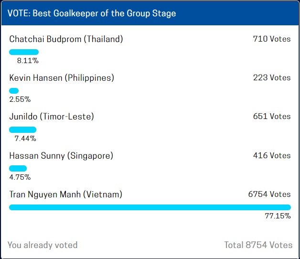The image size is (300, 259).
Task: Click the Total 8754 Votes text
Action: pyautogui.click(x=258, y=245)
